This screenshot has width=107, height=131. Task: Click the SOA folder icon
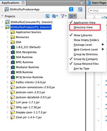coord(13,42)
